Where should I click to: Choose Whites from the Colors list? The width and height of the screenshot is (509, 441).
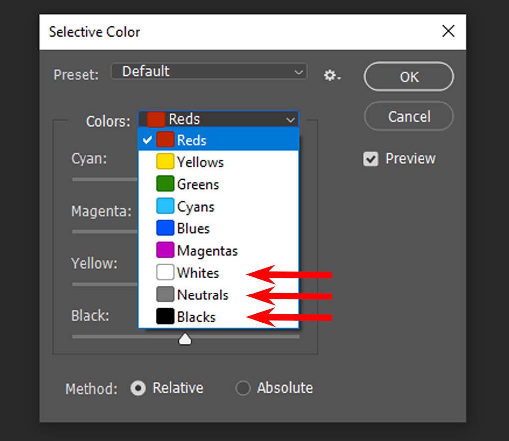198,273
